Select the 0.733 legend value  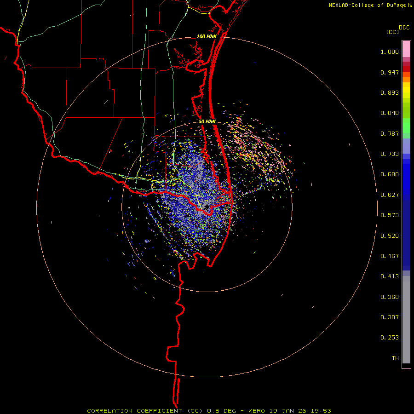[390, 154]
